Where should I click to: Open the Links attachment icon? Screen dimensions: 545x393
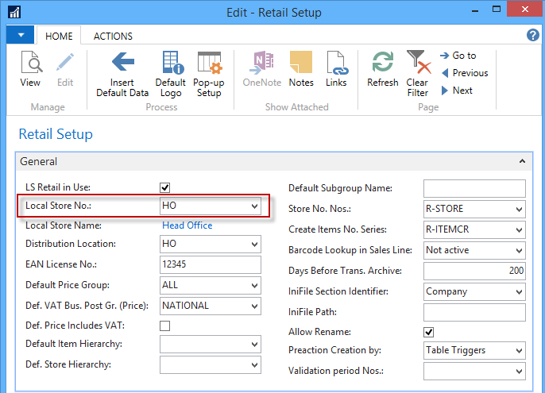tap(336, 69)
